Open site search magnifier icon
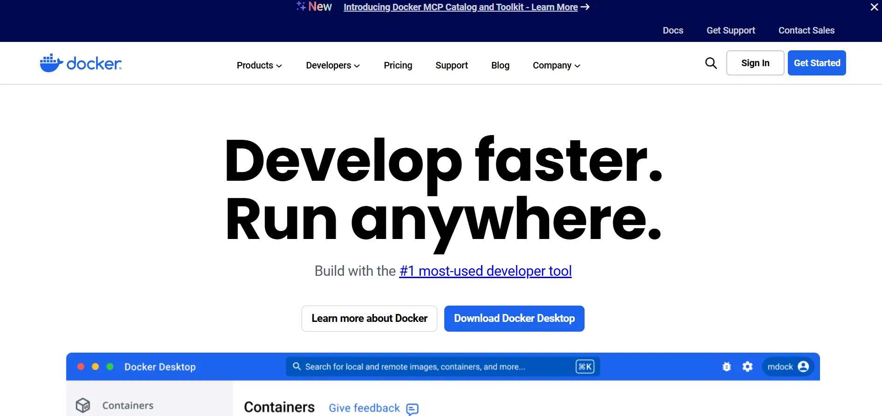The image size is (882, 416). (711, 63)
